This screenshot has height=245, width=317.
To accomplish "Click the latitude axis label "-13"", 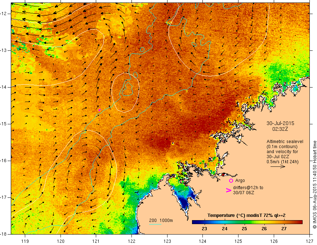I will pos(4,50).
